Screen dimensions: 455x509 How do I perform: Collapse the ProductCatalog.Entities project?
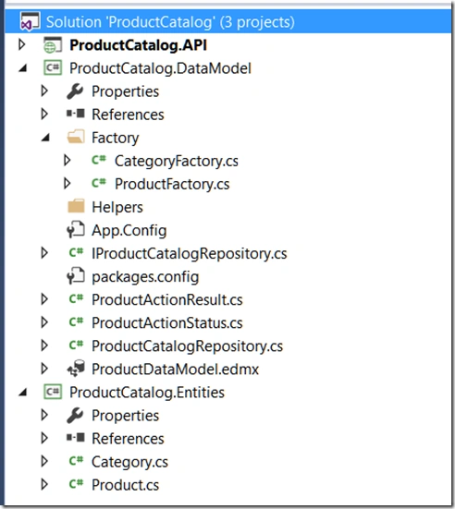pyautogui.click(x=23, y=393)
